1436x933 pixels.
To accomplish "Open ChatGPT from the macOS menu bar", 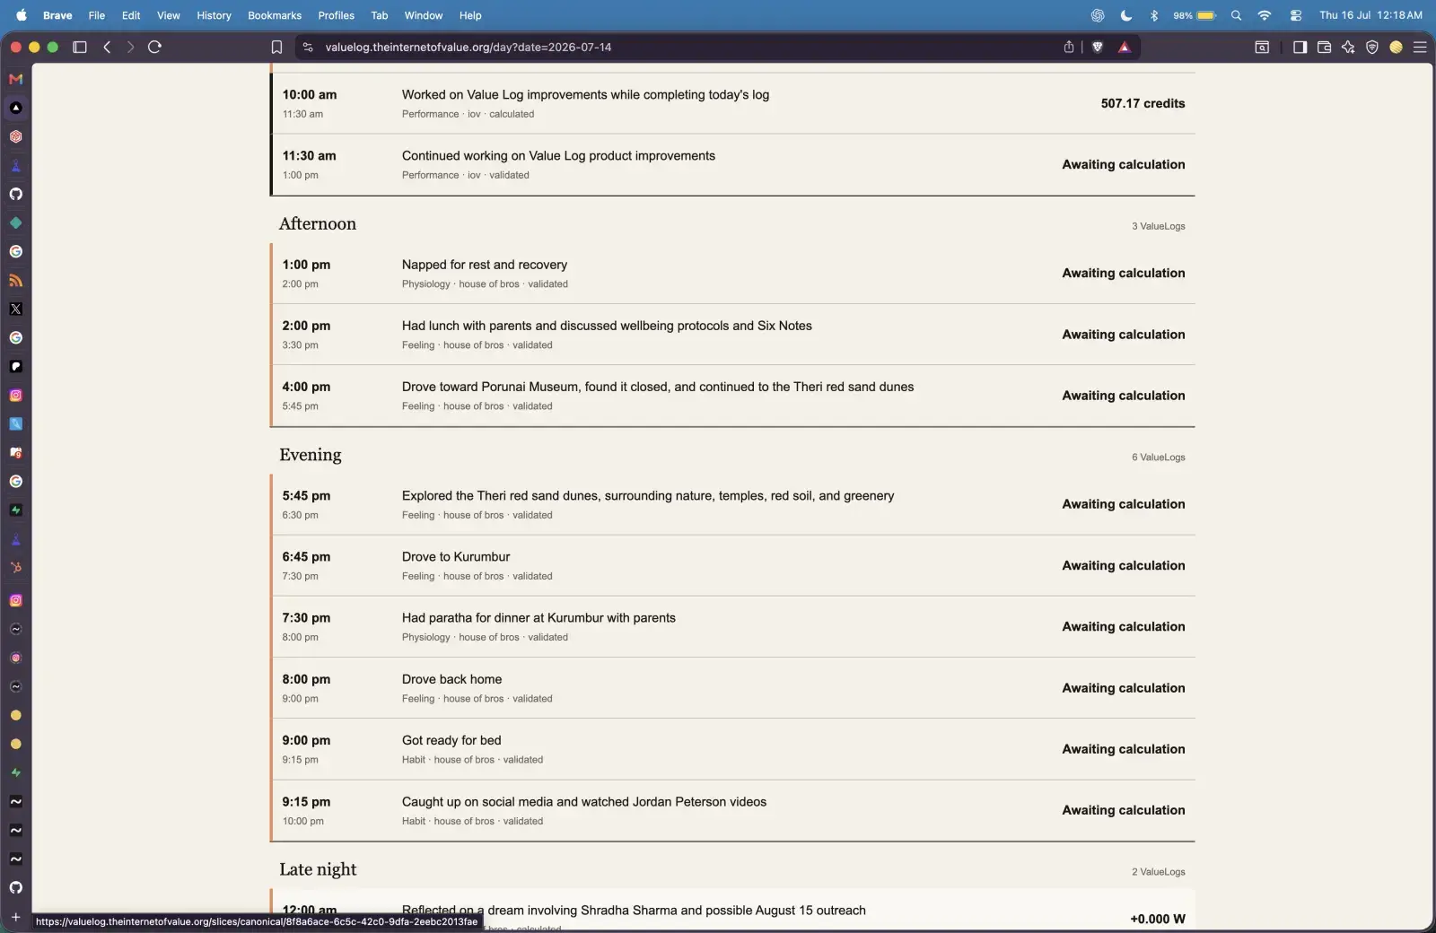I will tap(1097, 15).
